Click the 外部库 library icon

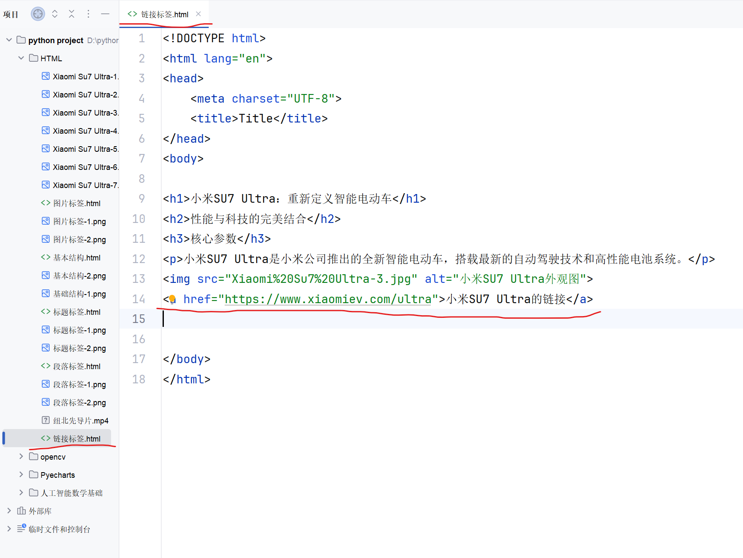(22, 511)
